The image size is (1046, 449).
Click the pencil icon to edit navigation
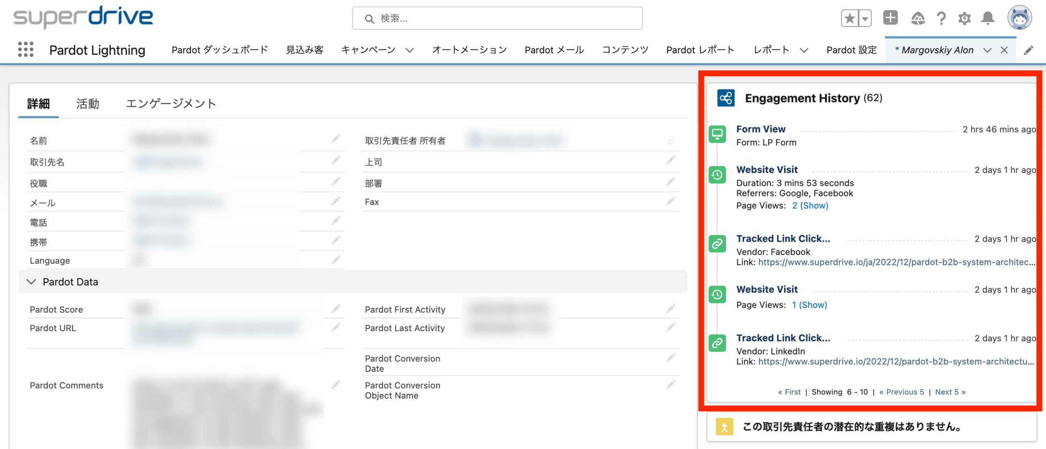click(x=1028, y=50)
